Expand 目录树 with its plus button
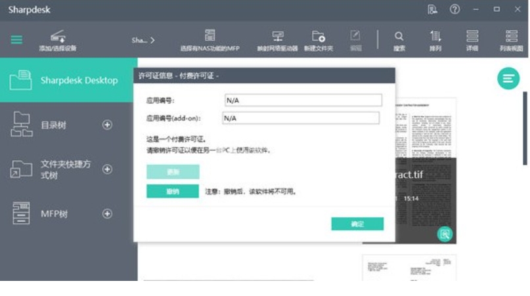This screenshot has width=530, height=296. [x=107, y=125]
